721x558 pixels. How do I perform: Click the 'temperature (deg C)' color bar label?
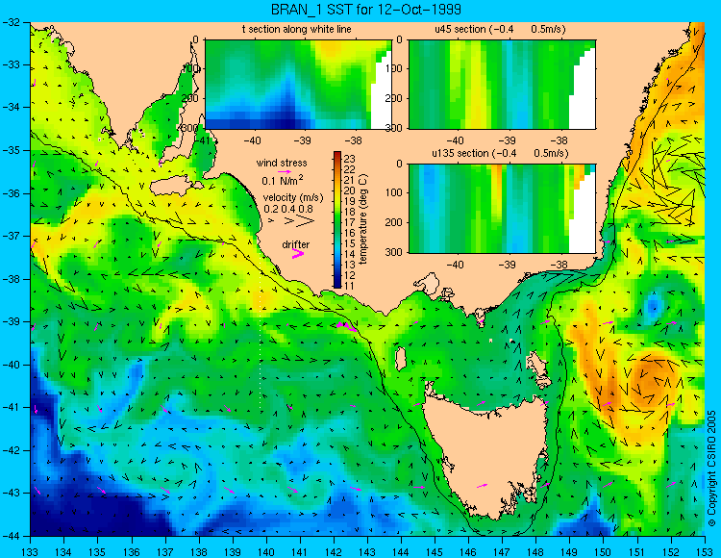pyautogui.click(x=362, y=219)
